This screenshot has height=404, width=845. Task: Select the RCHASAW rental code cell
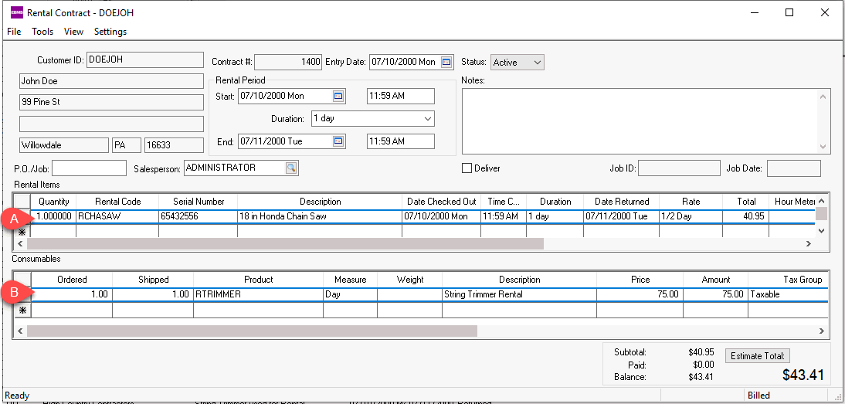point(117,216)
